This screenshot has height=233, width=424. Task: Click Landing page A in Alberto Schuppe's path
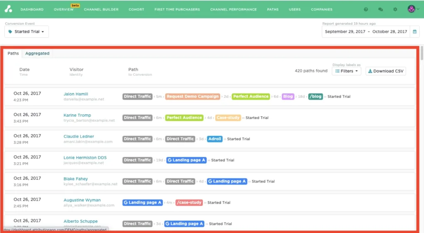pyautogui.click(x=184, y=224)
